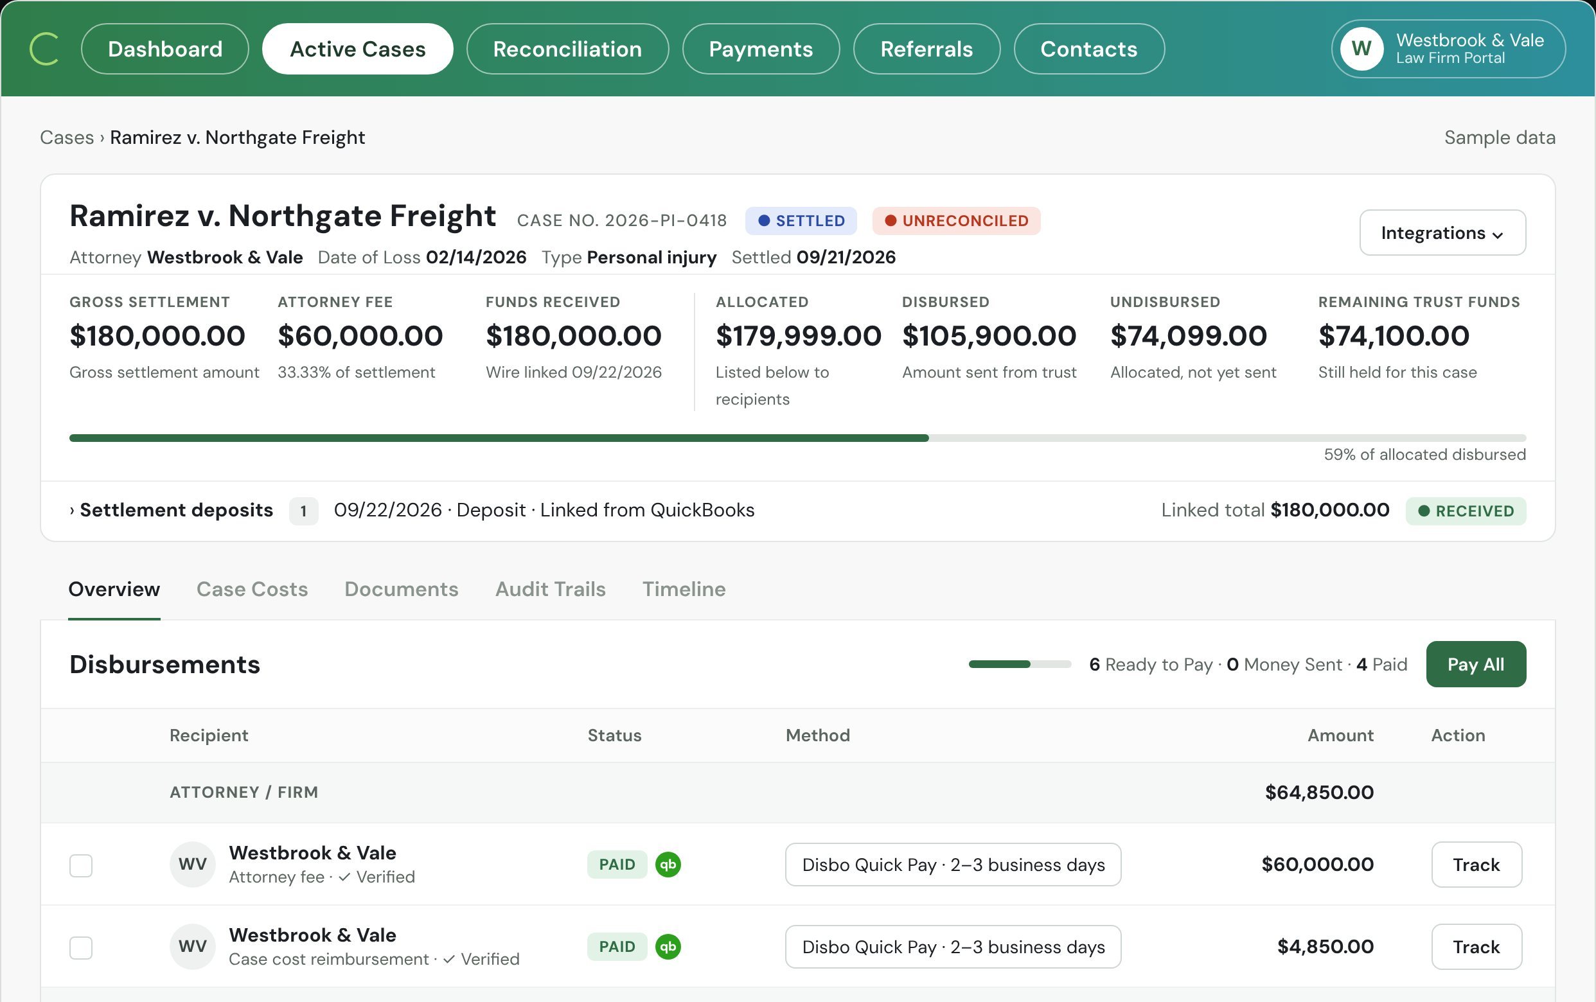The height and width of the screenshot is (1002, 1596).
Task: Click the Amount column header
Action: tap(1340, 735)
